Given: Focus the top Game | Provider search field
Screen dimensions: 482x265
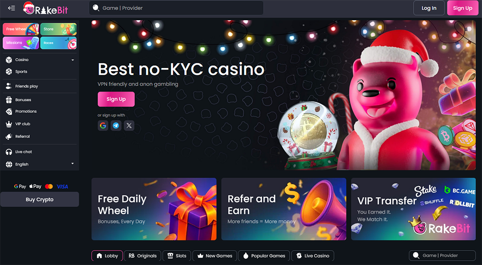Looking at the screenshot, I should (176, 8).
